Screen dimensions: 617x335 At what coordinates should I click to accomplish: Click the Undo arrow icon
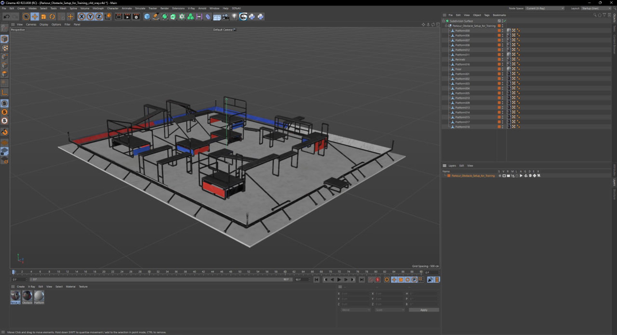pos(6,17)
